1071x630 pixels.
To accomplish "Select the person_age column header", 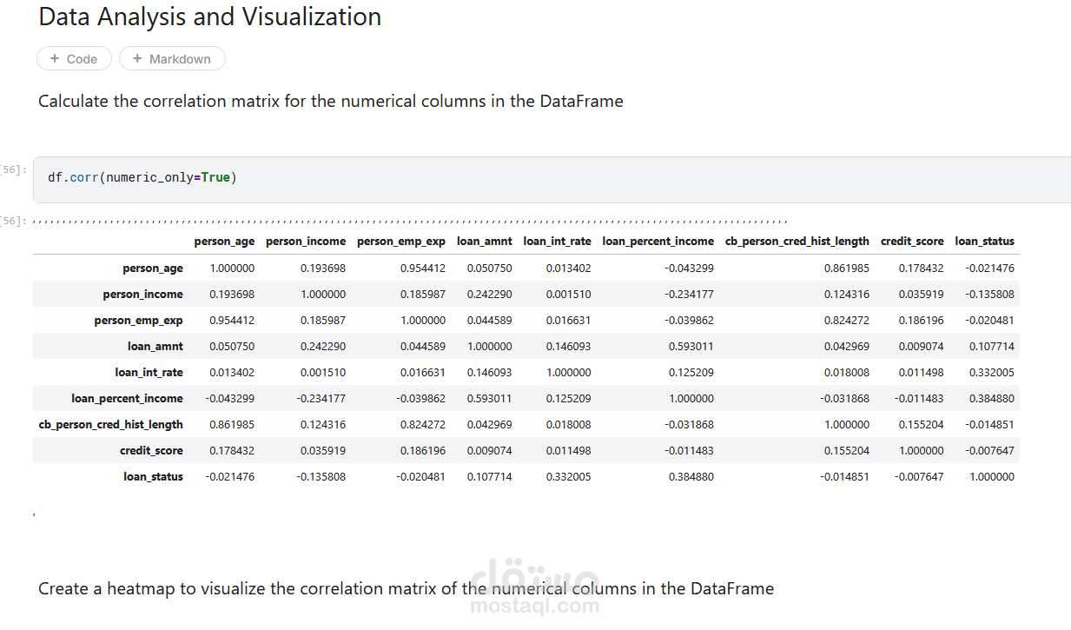I will [224, 241].
